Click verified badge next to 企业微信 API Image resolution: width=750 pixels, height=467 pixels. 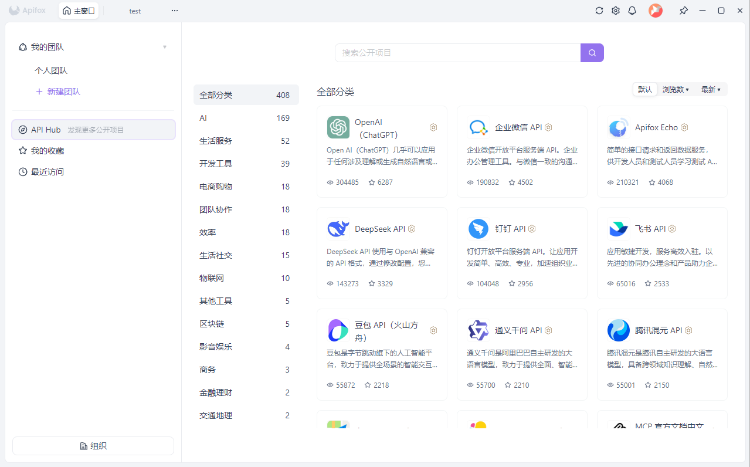(548, 127)
